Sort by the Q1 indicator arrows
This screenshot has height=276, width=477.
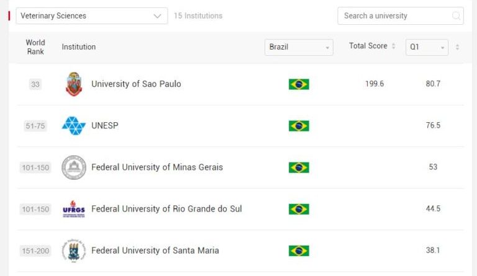458,47
